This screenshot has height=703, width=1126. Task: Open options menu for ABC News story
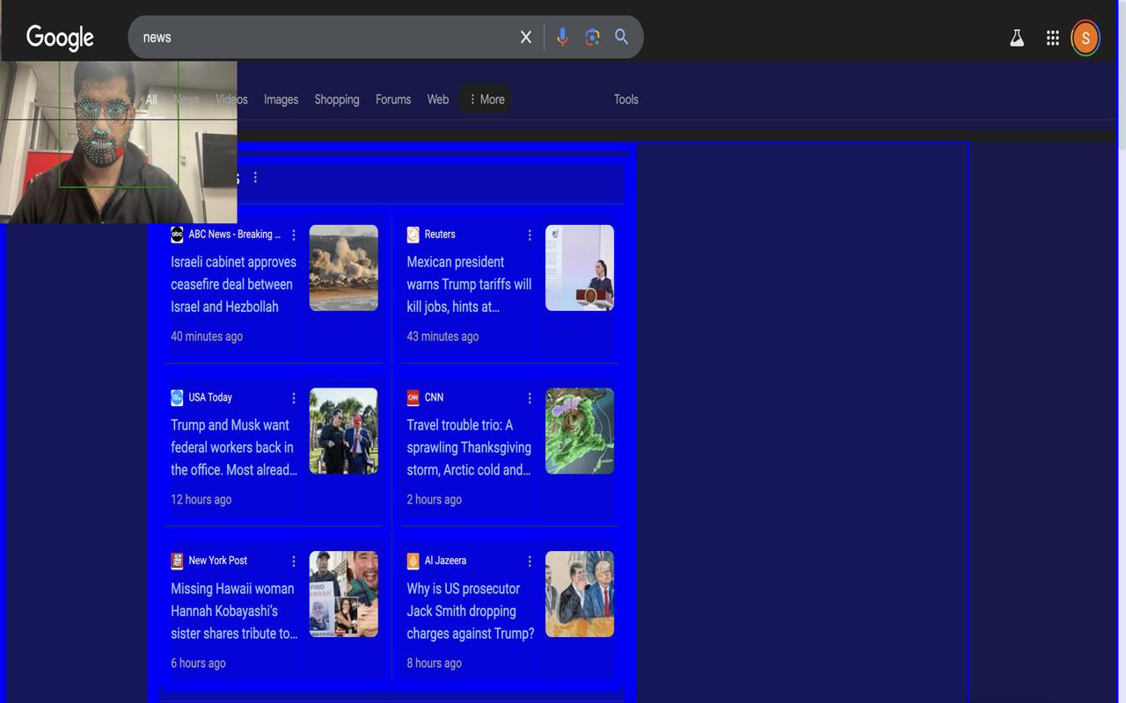click(x=294, y=235)
